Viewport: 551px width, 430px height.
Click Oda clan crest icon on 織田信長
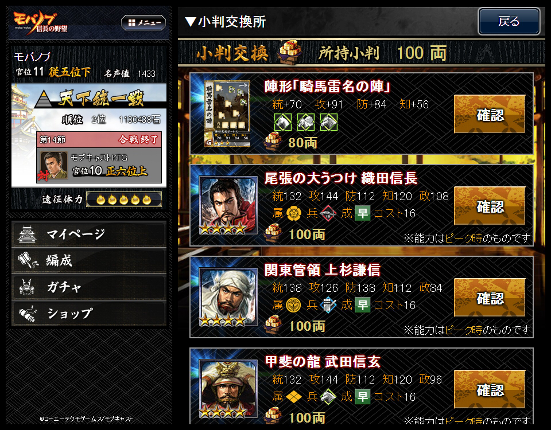tap(293, 213)
